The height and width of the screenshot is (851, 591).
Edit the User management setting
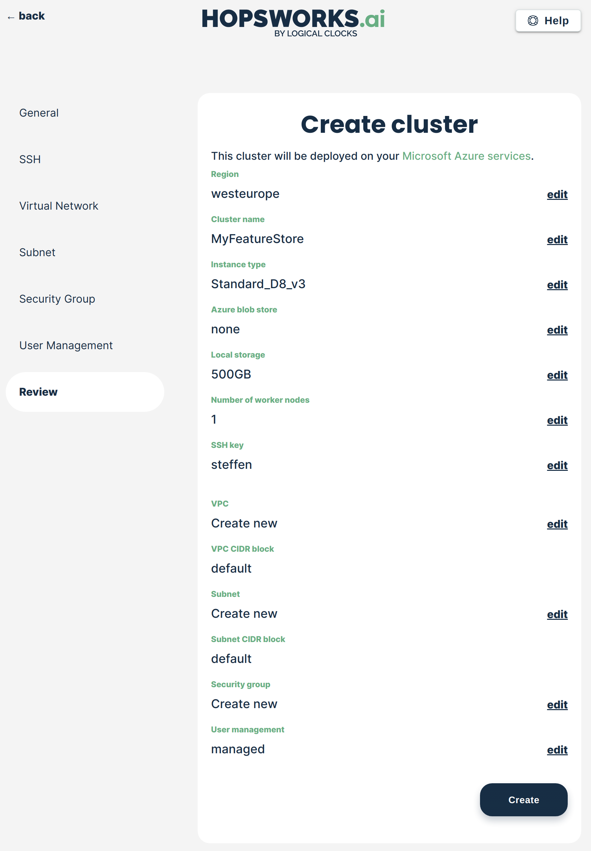557,750
